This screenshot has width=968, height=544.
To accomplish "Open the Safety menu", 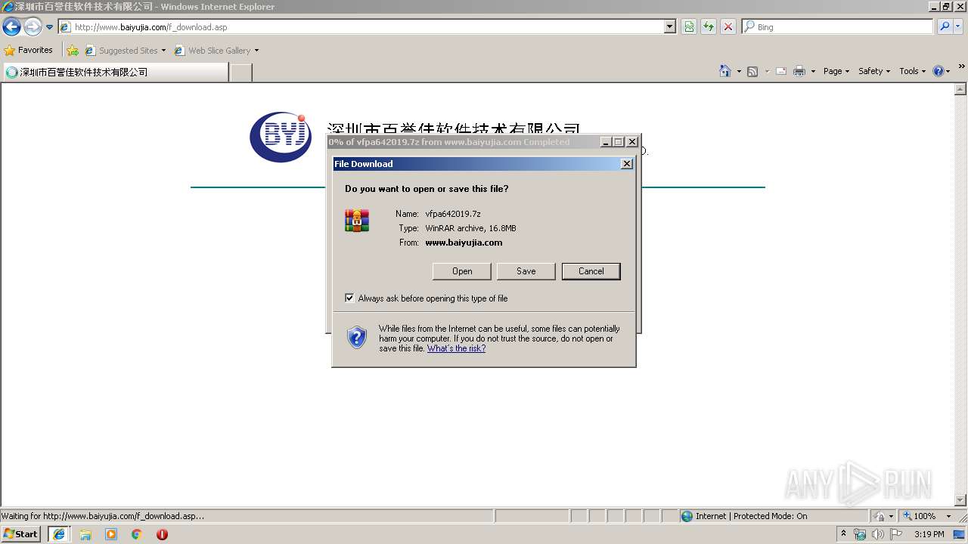I will tap(873, 71).
